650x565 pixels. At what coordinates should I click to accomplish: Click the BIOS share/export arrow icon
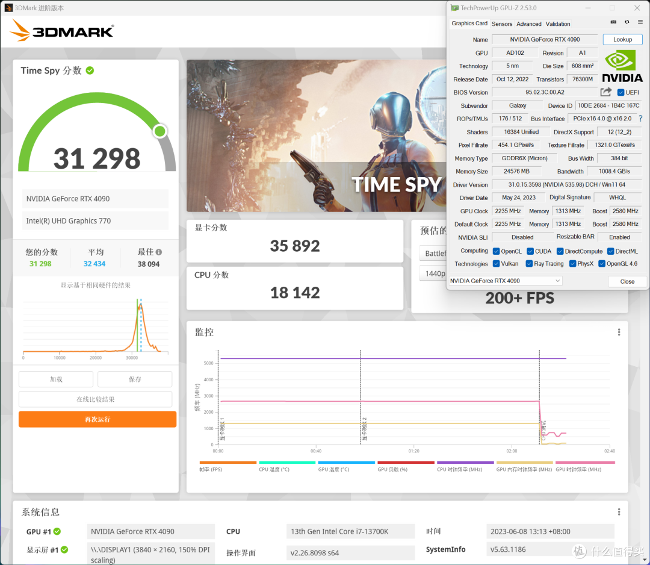click(x=605, y=92)
